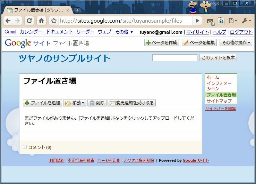The height and width of the screenshot is (184, 256).
Task: Click the site search input field
Action: (x=174, y=58)
